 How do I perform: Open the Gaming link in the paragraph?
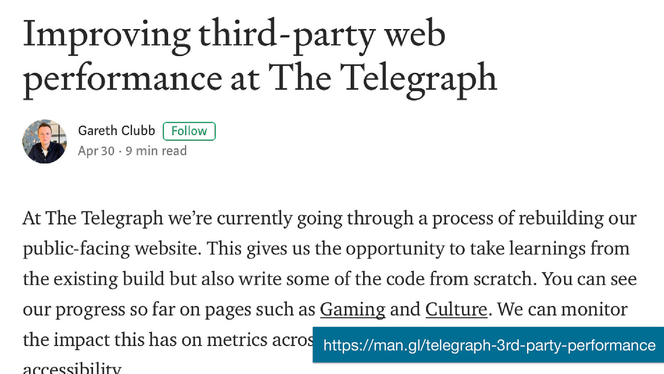353,310
